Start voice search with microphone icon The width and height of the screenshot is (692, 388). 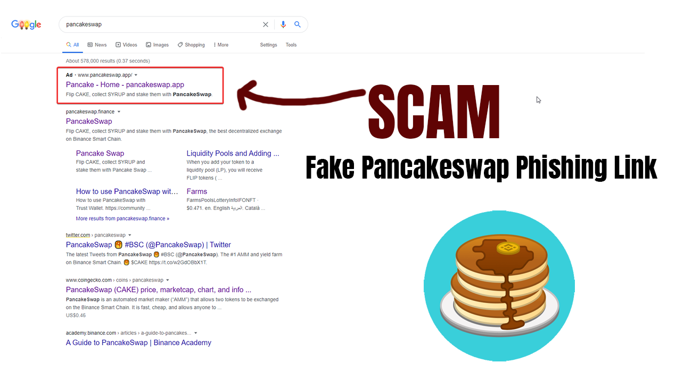coord(283,24)
